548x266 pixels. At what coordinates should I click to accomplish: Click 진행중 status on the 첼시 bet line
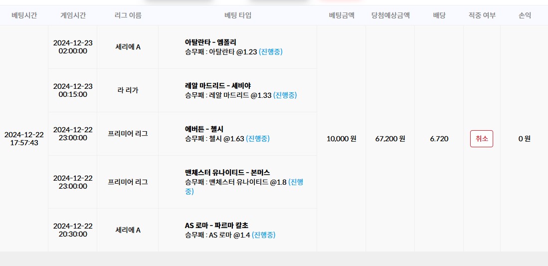click(x=257, y=138)
